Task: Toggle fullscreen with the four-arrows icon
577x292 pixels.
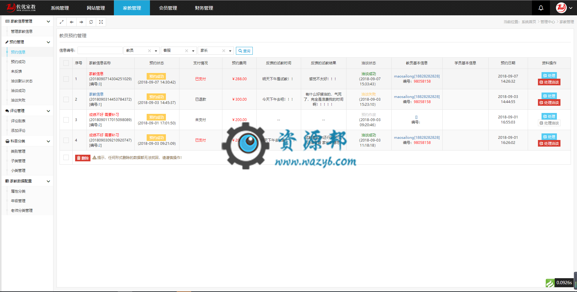Action: pos(101,22)
